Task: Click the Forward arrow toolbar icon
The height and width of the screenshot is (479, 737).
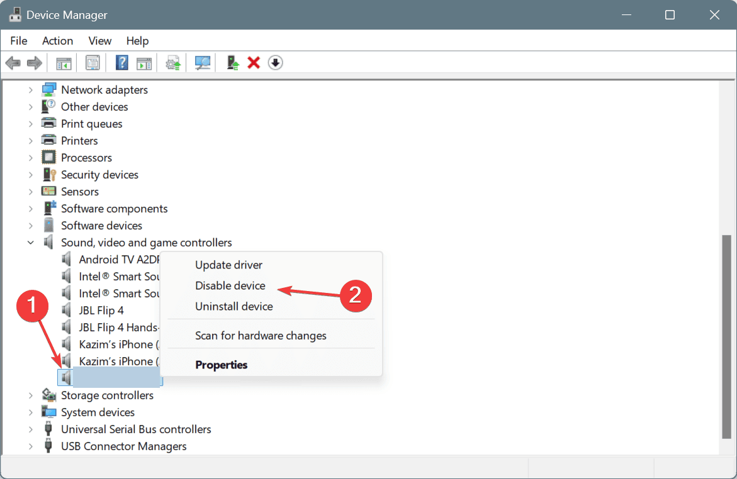Action: point(35,62)
